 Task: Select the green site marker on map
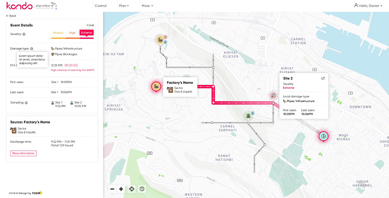pyautogui.click(x=247, y=115)
